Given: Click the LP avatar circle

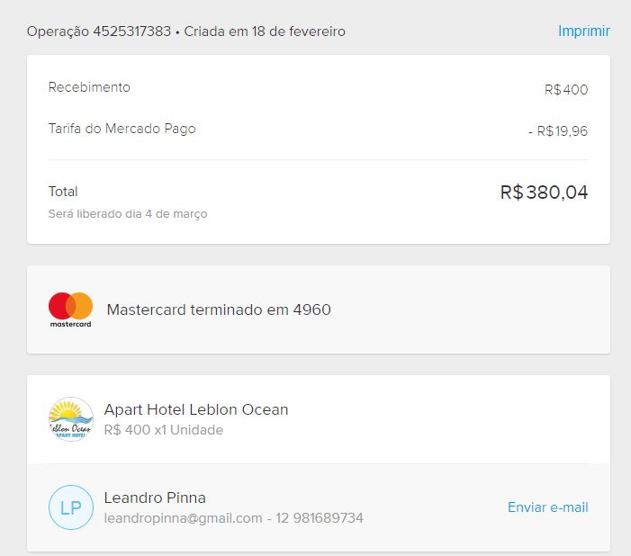Looking at the screenshot, I should coord(70,507).
